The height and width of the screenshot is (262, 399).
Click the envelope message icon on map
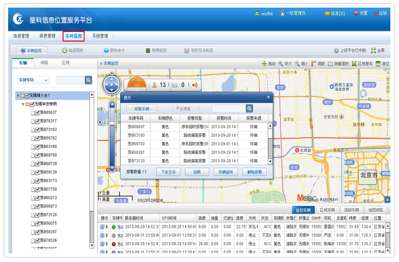(x=175, y=85)
